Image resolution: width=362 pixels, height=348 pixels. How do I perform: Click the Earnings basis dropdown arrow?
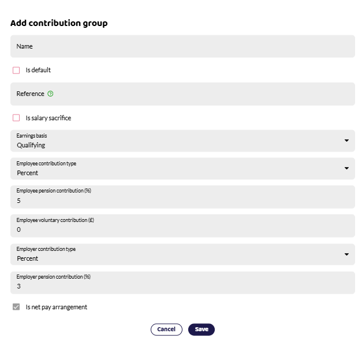click(x=346, y=140)
